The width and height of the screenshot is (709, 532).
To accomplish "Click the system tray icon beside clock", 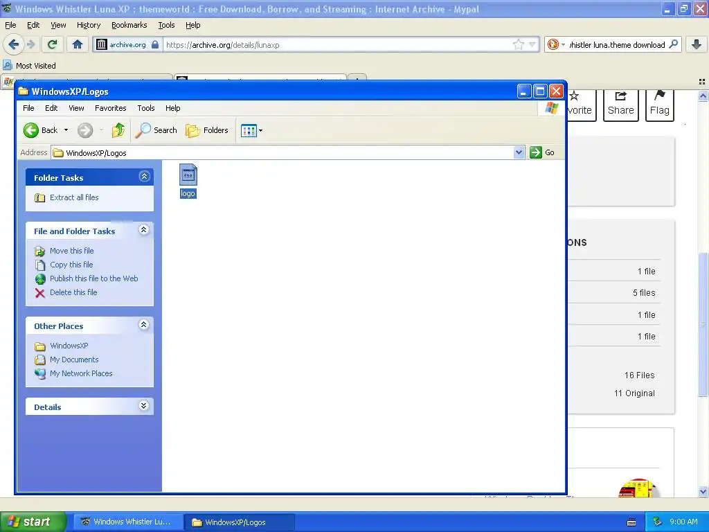I will pyautogui.click(x=658, y=522).
